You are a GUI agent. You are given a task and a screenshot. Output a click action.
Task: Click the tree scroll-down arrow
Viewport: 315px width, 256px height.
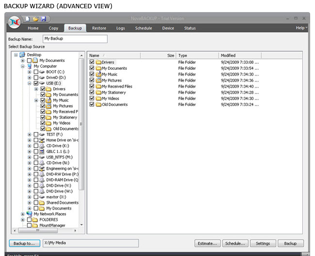coord(81,225)
